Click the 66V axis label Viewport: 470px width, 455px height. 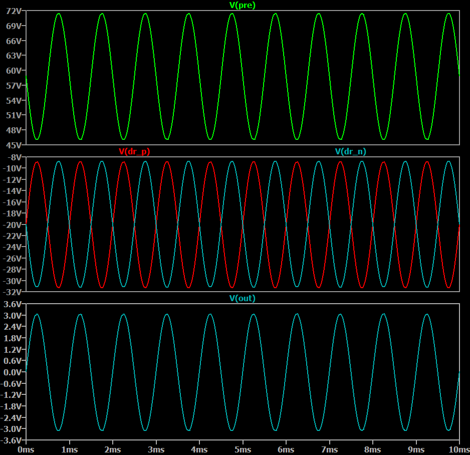14,41
